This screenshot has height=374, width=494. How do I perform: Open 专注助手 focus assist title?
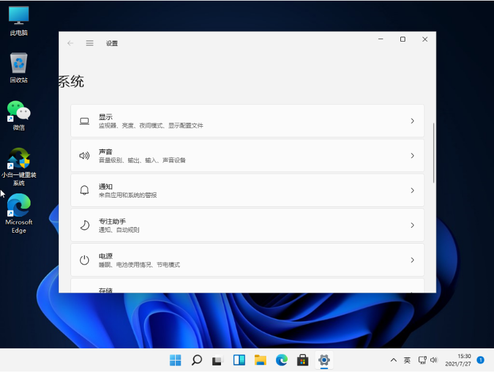pyautogui.click(x=112, y=221)
